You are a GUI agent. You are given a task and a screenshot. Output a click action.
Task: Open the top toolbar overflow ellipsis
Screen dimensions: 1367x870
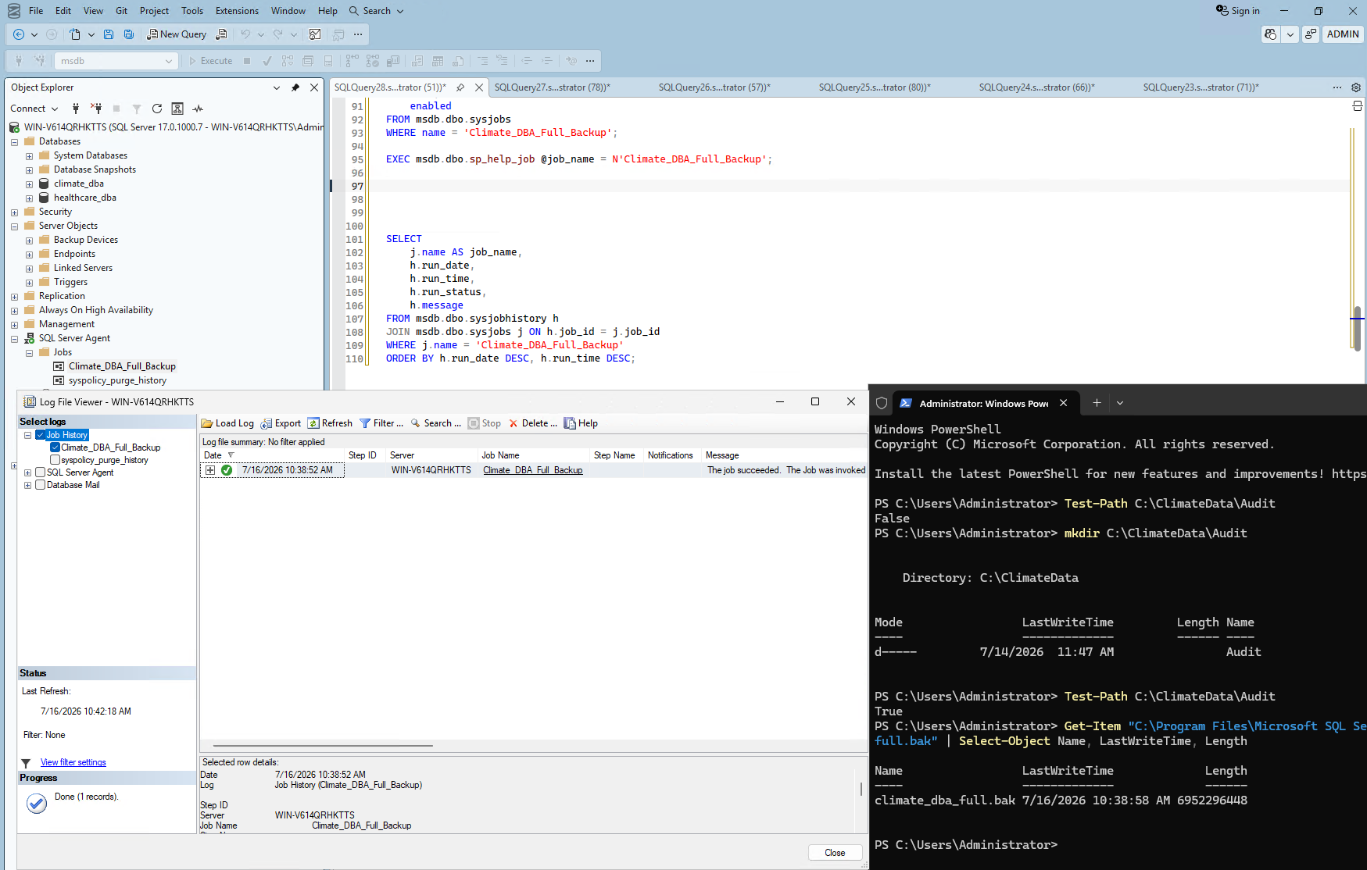[x=358, y=34]
